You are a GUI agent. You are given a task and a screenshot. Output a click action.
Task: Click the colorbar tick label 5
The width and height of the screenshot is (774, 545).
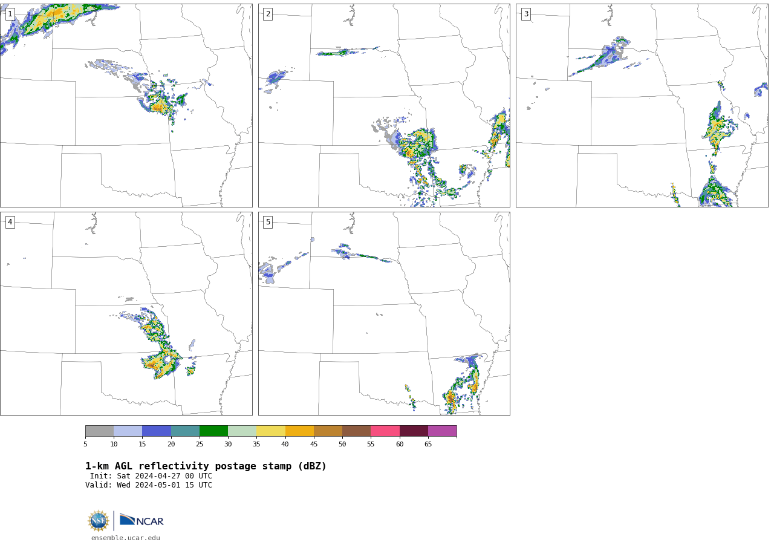[85, 445]
